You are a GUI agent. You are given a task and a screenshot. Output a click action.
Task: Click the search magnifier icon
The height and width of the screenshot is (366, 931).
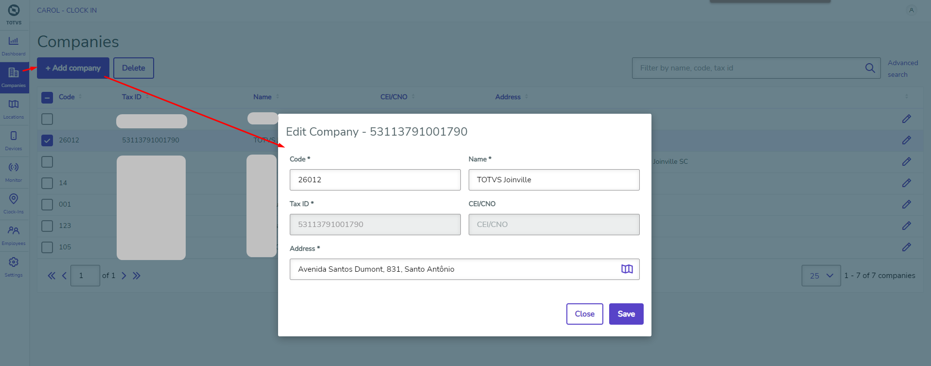click(x=870, y=68)
